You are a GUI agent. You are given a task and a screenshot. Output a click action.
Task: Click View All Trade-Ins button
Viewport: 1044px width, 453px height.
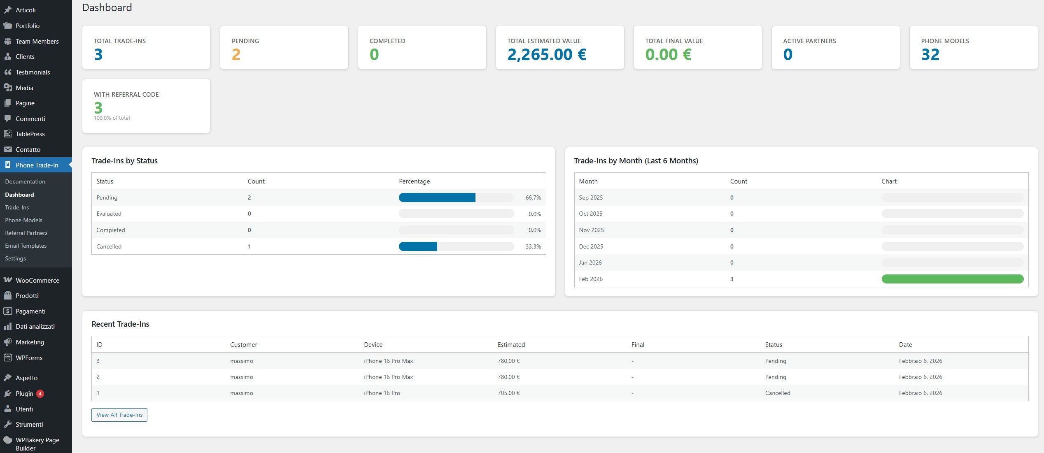[x=119, y=415]
